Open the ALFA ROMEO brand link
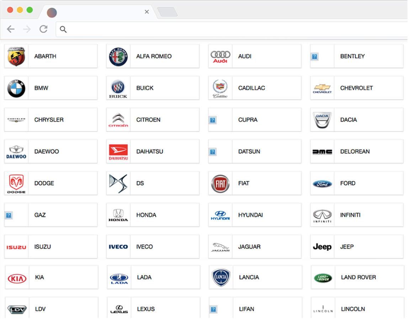This screenshot has width=409, height=320. pyautogui.click(x=153, y=56)
